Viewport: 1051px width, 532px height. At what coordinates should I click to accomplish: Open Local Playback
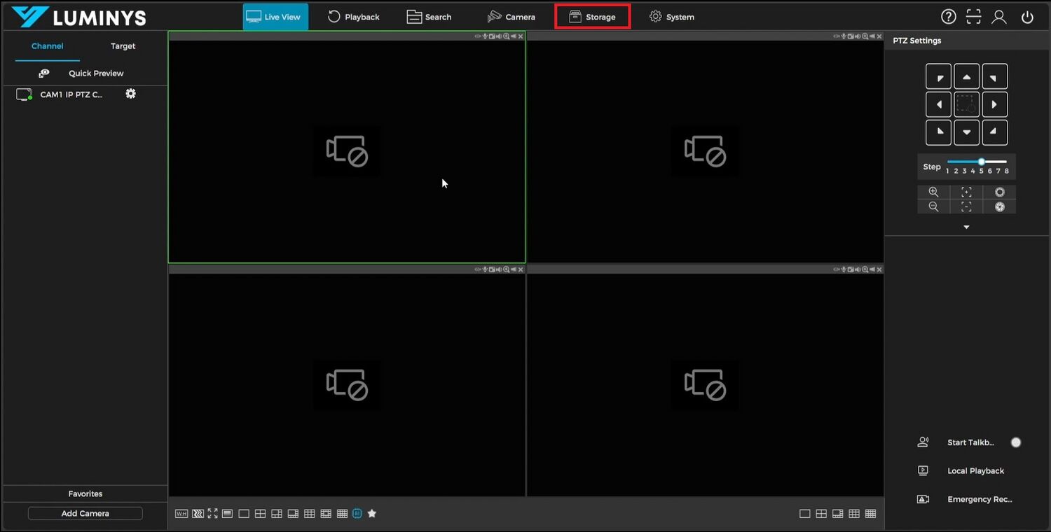coord(975,471)
